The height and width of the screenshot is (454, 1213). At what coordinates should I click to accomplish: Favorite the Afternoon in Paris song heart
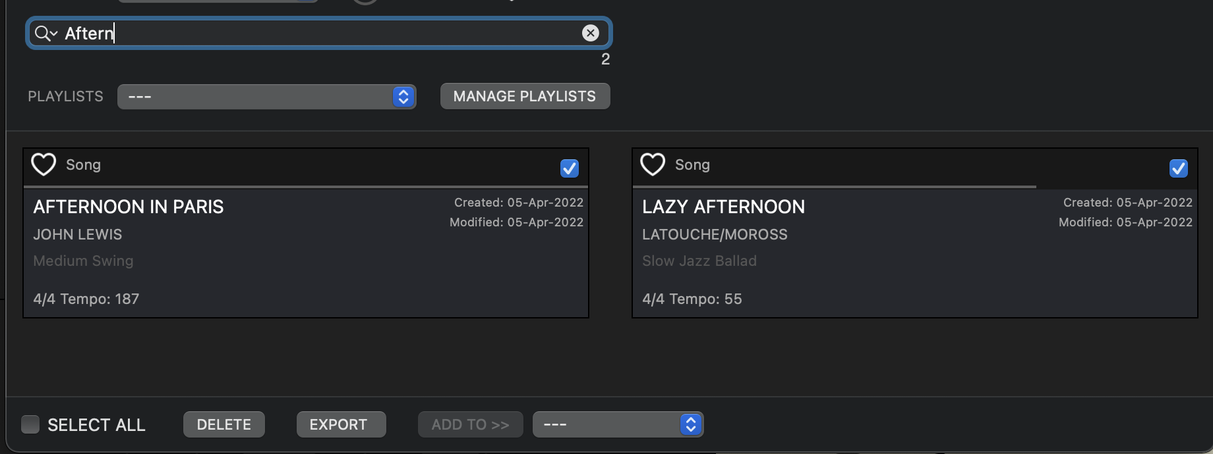44,164
